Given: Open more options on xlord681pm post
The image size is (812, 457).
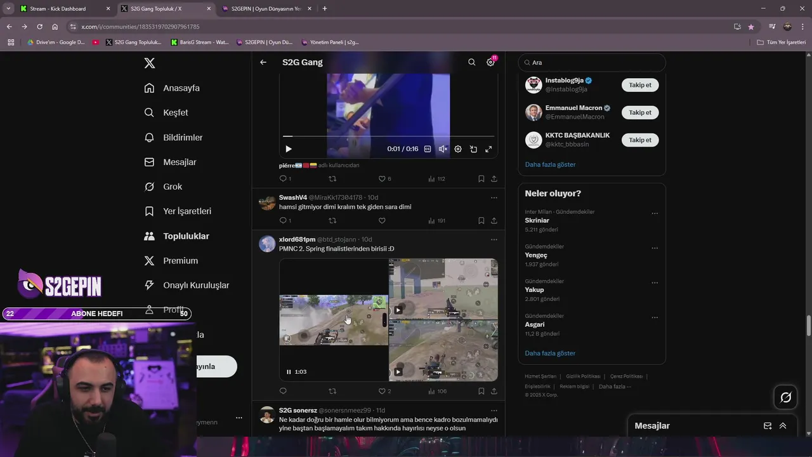Looking at the screenshot, I should (x=494, y=239).
